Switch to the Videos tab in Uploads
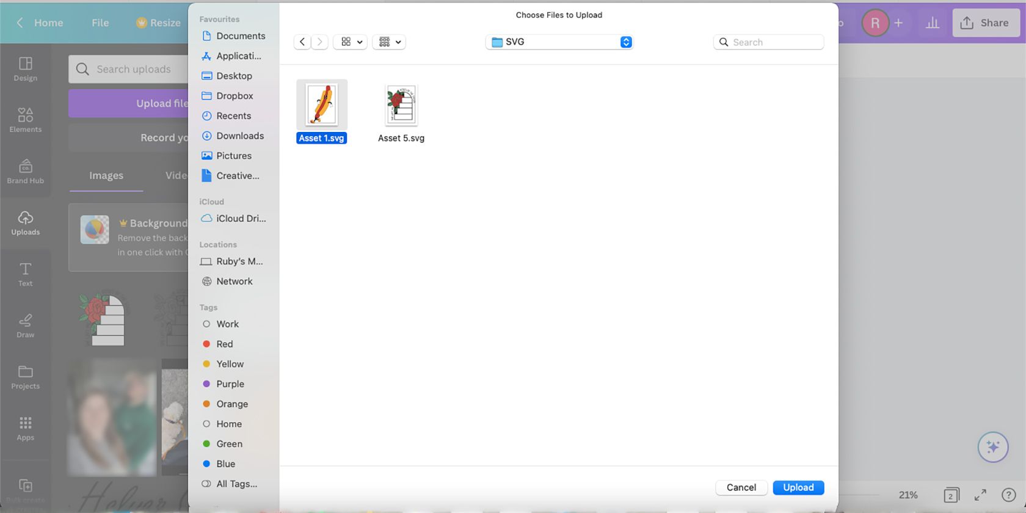The width and height of the screenshot is (1026, 513). [x=176, y=175]
